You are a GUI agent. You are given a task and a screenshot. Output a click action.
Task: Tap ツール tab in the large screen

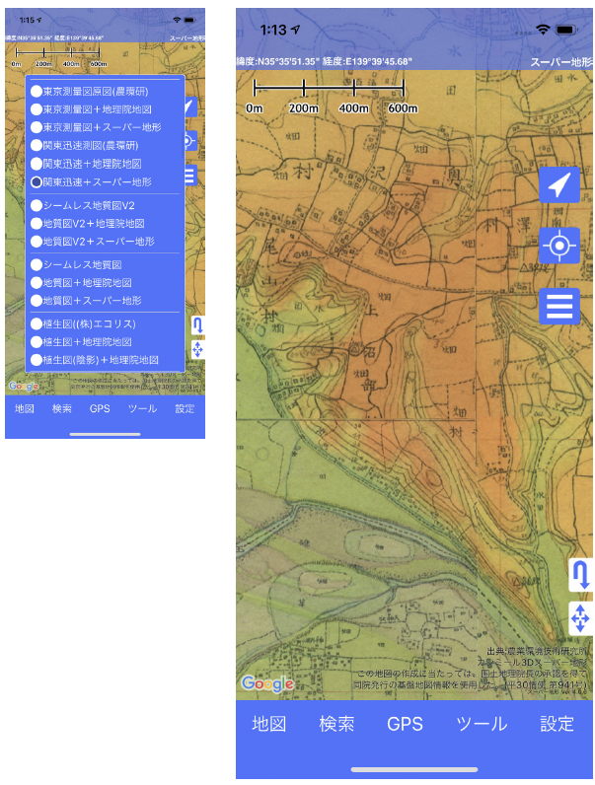[482, 724]
